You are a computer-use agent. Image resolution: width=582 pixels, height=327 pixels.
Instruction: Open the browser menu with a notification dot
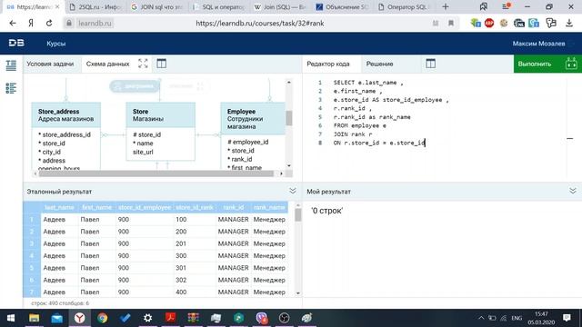pos(506,6)
